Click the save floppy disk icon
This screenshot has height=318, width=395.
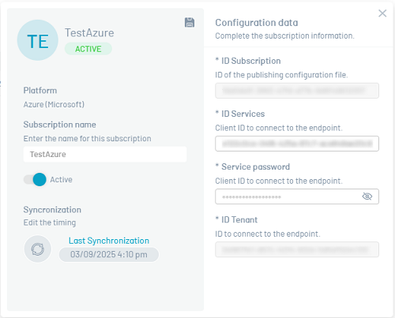(190, 22)
